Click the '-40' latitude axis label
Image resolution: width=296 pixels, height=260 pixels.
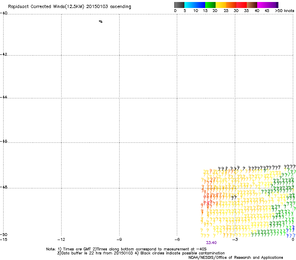point(4,13)
